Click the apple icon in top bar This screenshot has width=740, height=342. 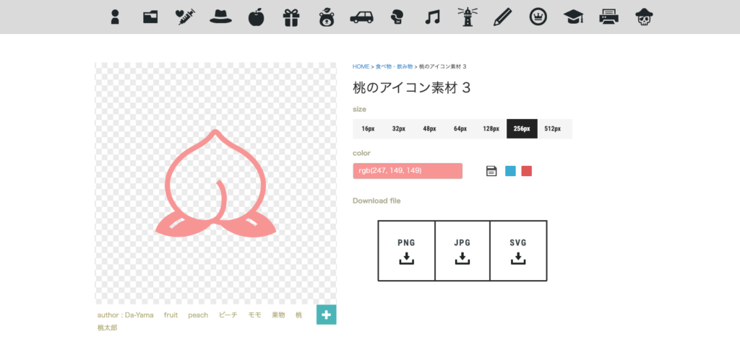(x=256, y=16)
